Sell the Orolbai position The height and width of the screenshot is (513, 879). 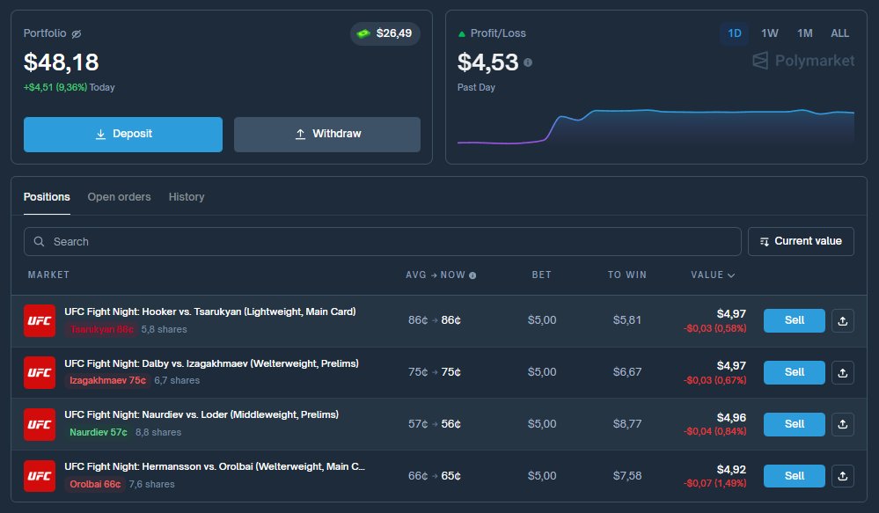point(794,476)
